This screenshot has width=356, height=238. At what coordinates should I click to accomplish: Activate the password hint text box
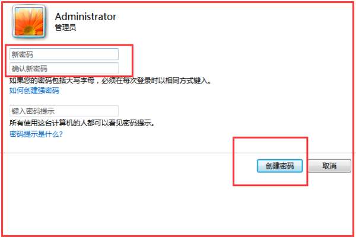click(x=64, y=111)
